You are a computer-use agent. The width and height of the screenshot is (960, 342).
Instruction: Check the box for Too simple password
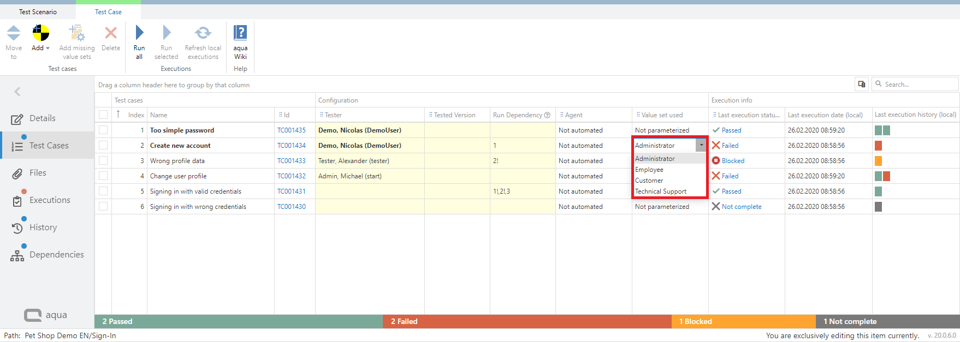click(x=103, y=130)
